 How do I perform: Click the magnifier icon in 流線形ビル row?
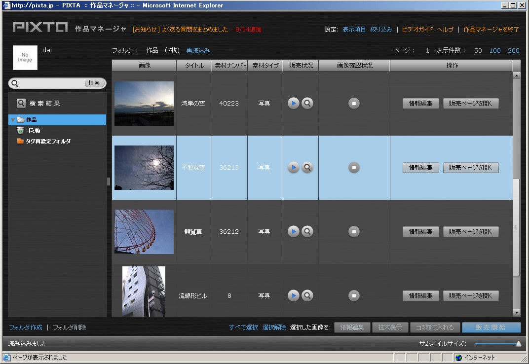(307, 295)
